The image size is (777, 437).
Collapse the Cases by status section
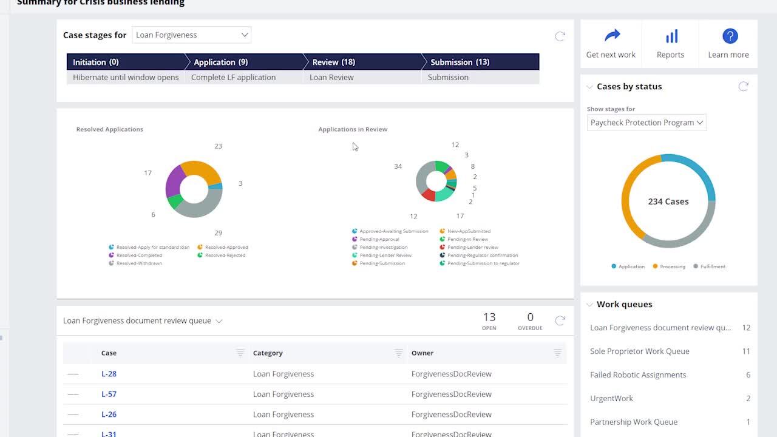(589, 87)
